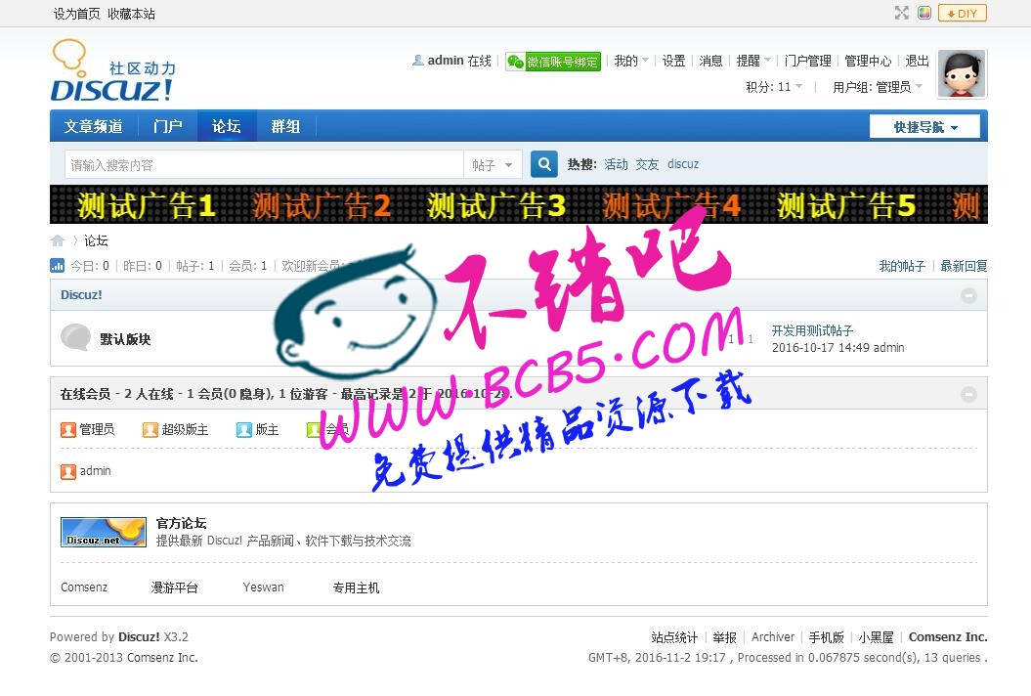Click online user admin in list

coord(95,471)
